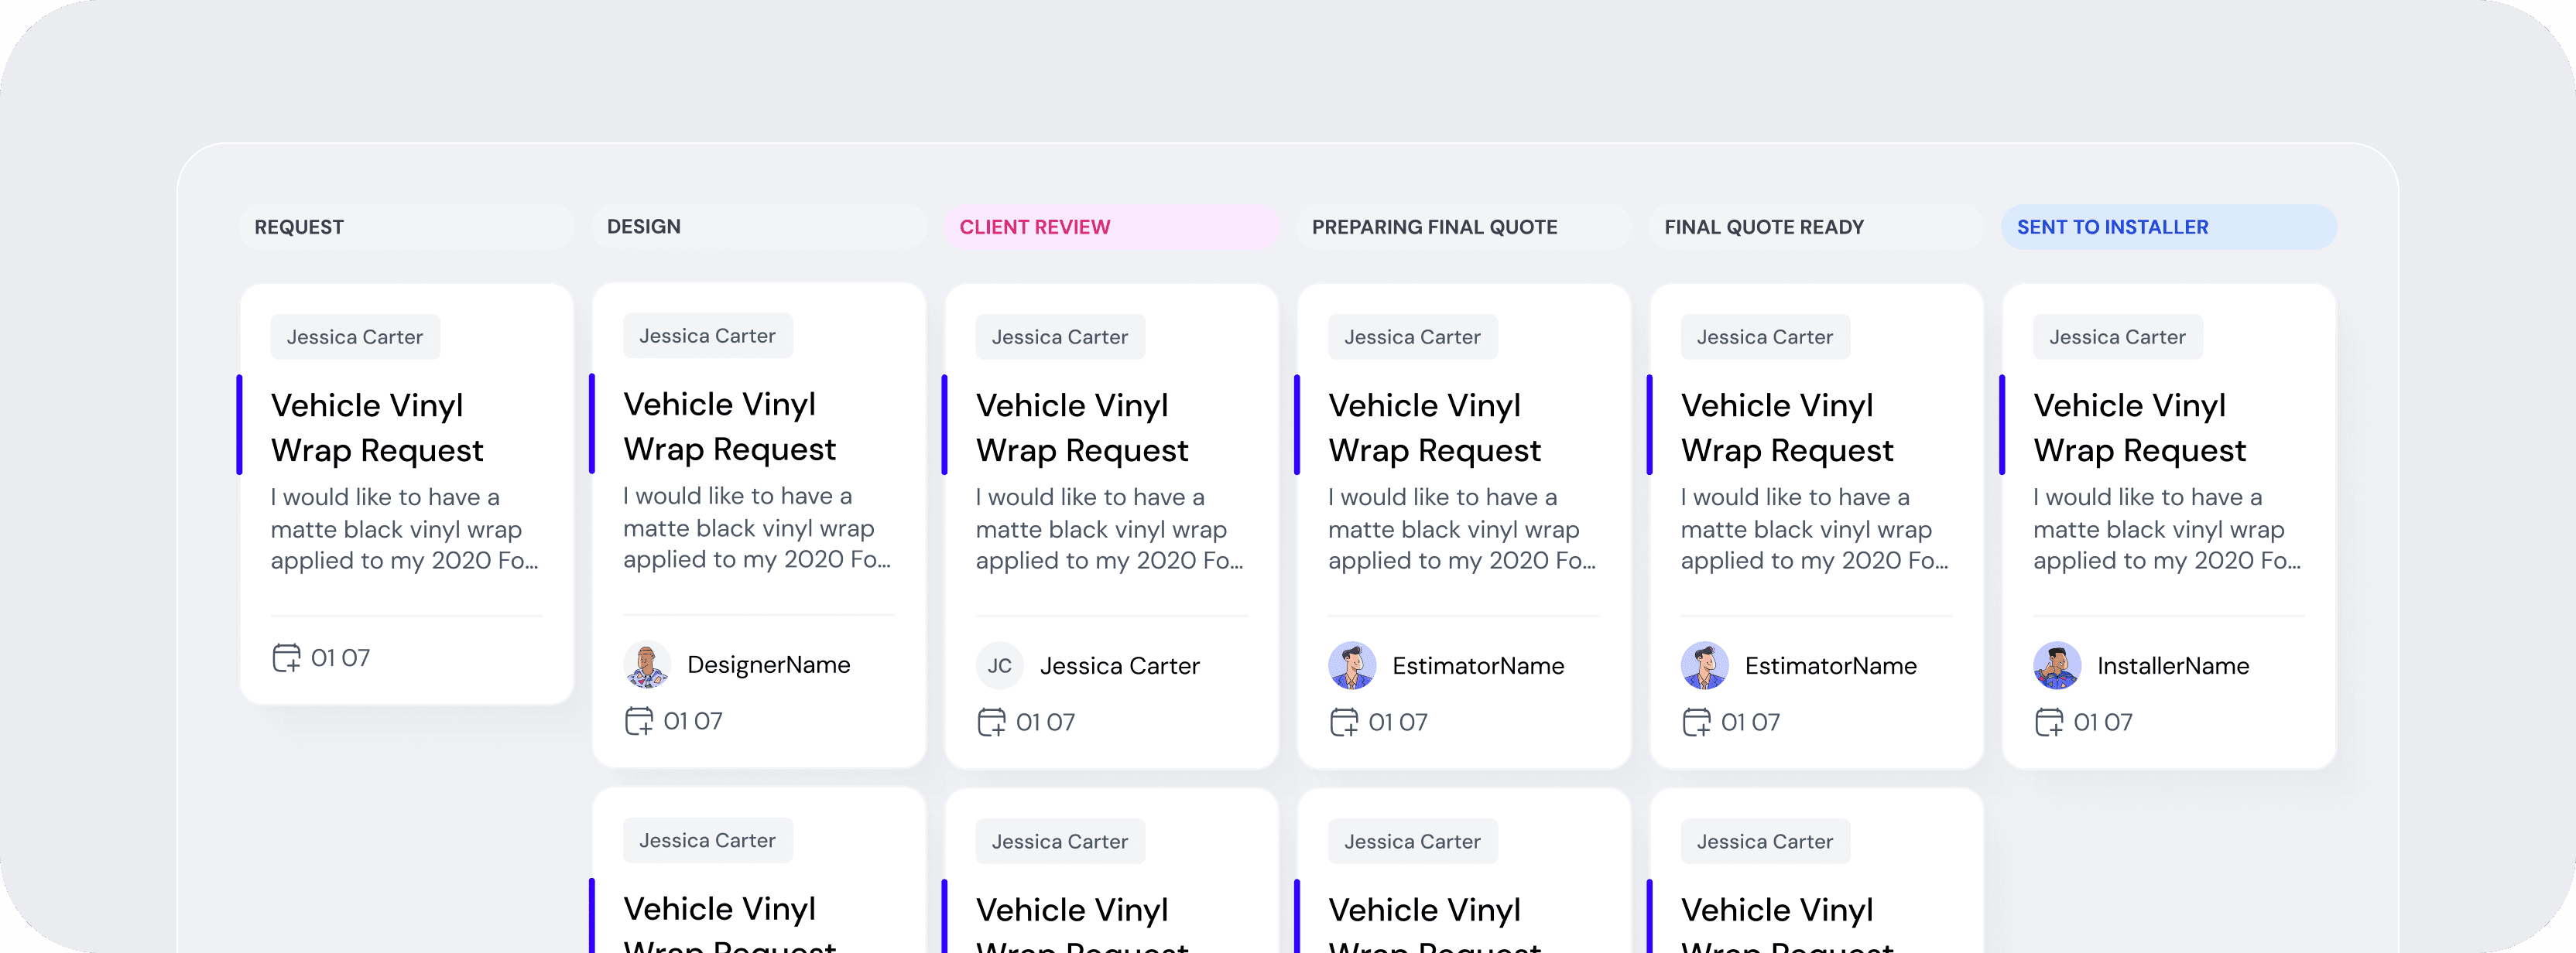Click calendar icon on Design column card
This screenshot has width=2576, height=953.
[x=638, y=720]
